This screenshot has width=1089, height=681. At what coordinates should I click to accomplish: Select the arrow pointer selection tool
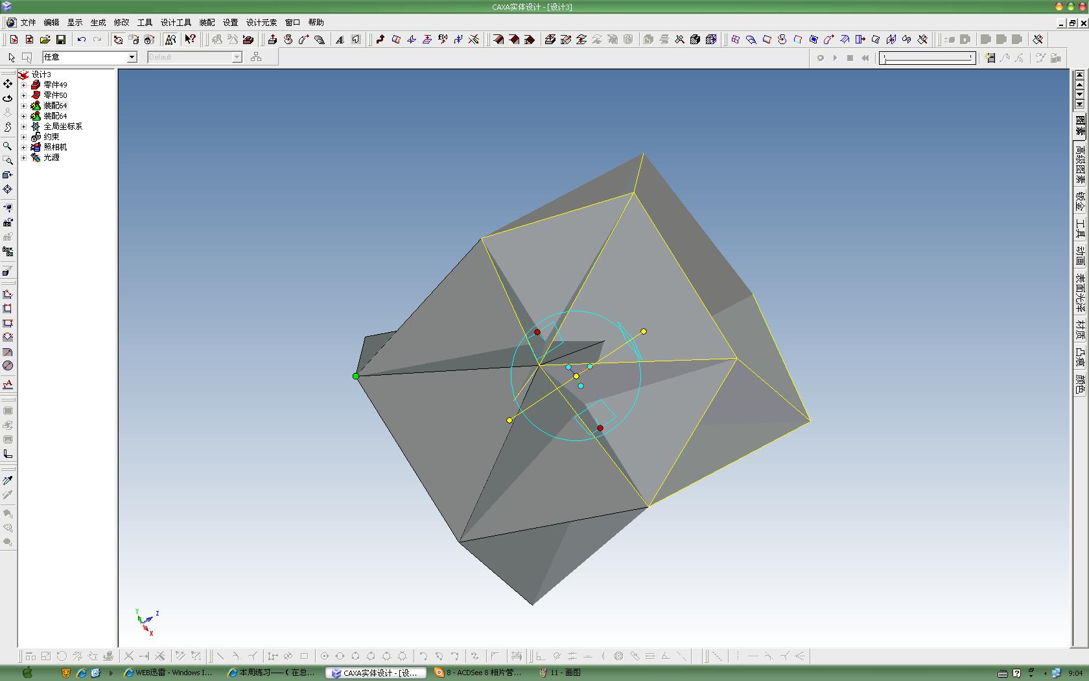pyautogui.click(x=12, y=57)
